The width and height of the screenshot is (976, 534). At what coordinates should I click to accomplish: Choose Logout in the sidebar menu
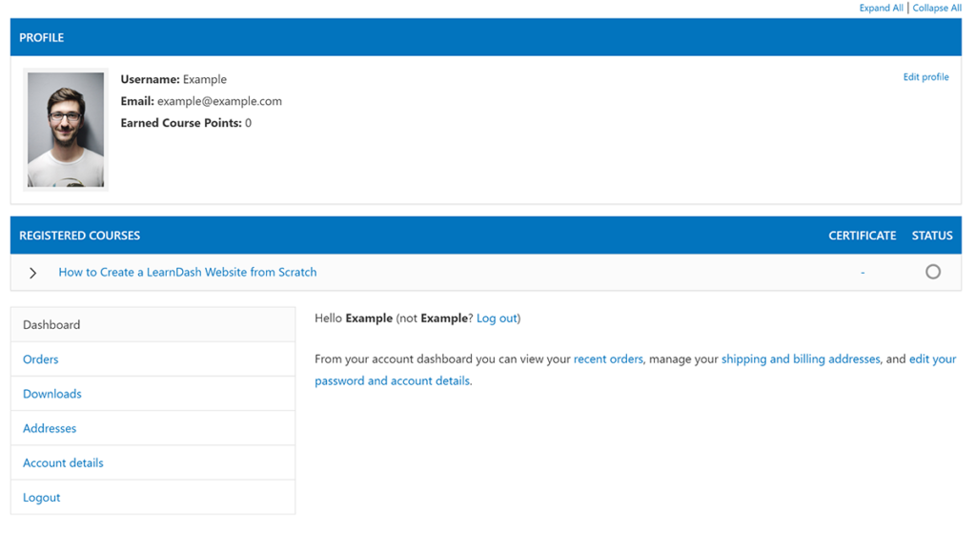(42, 497)
